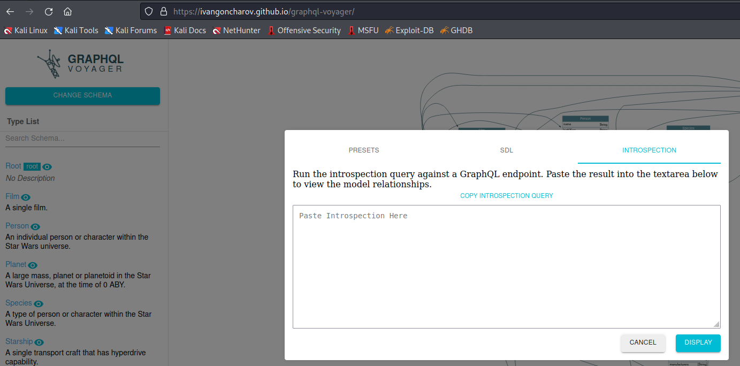Screen dimensions: 740x366
Task: Switch to the Presets tab
Action: (364, 150)
